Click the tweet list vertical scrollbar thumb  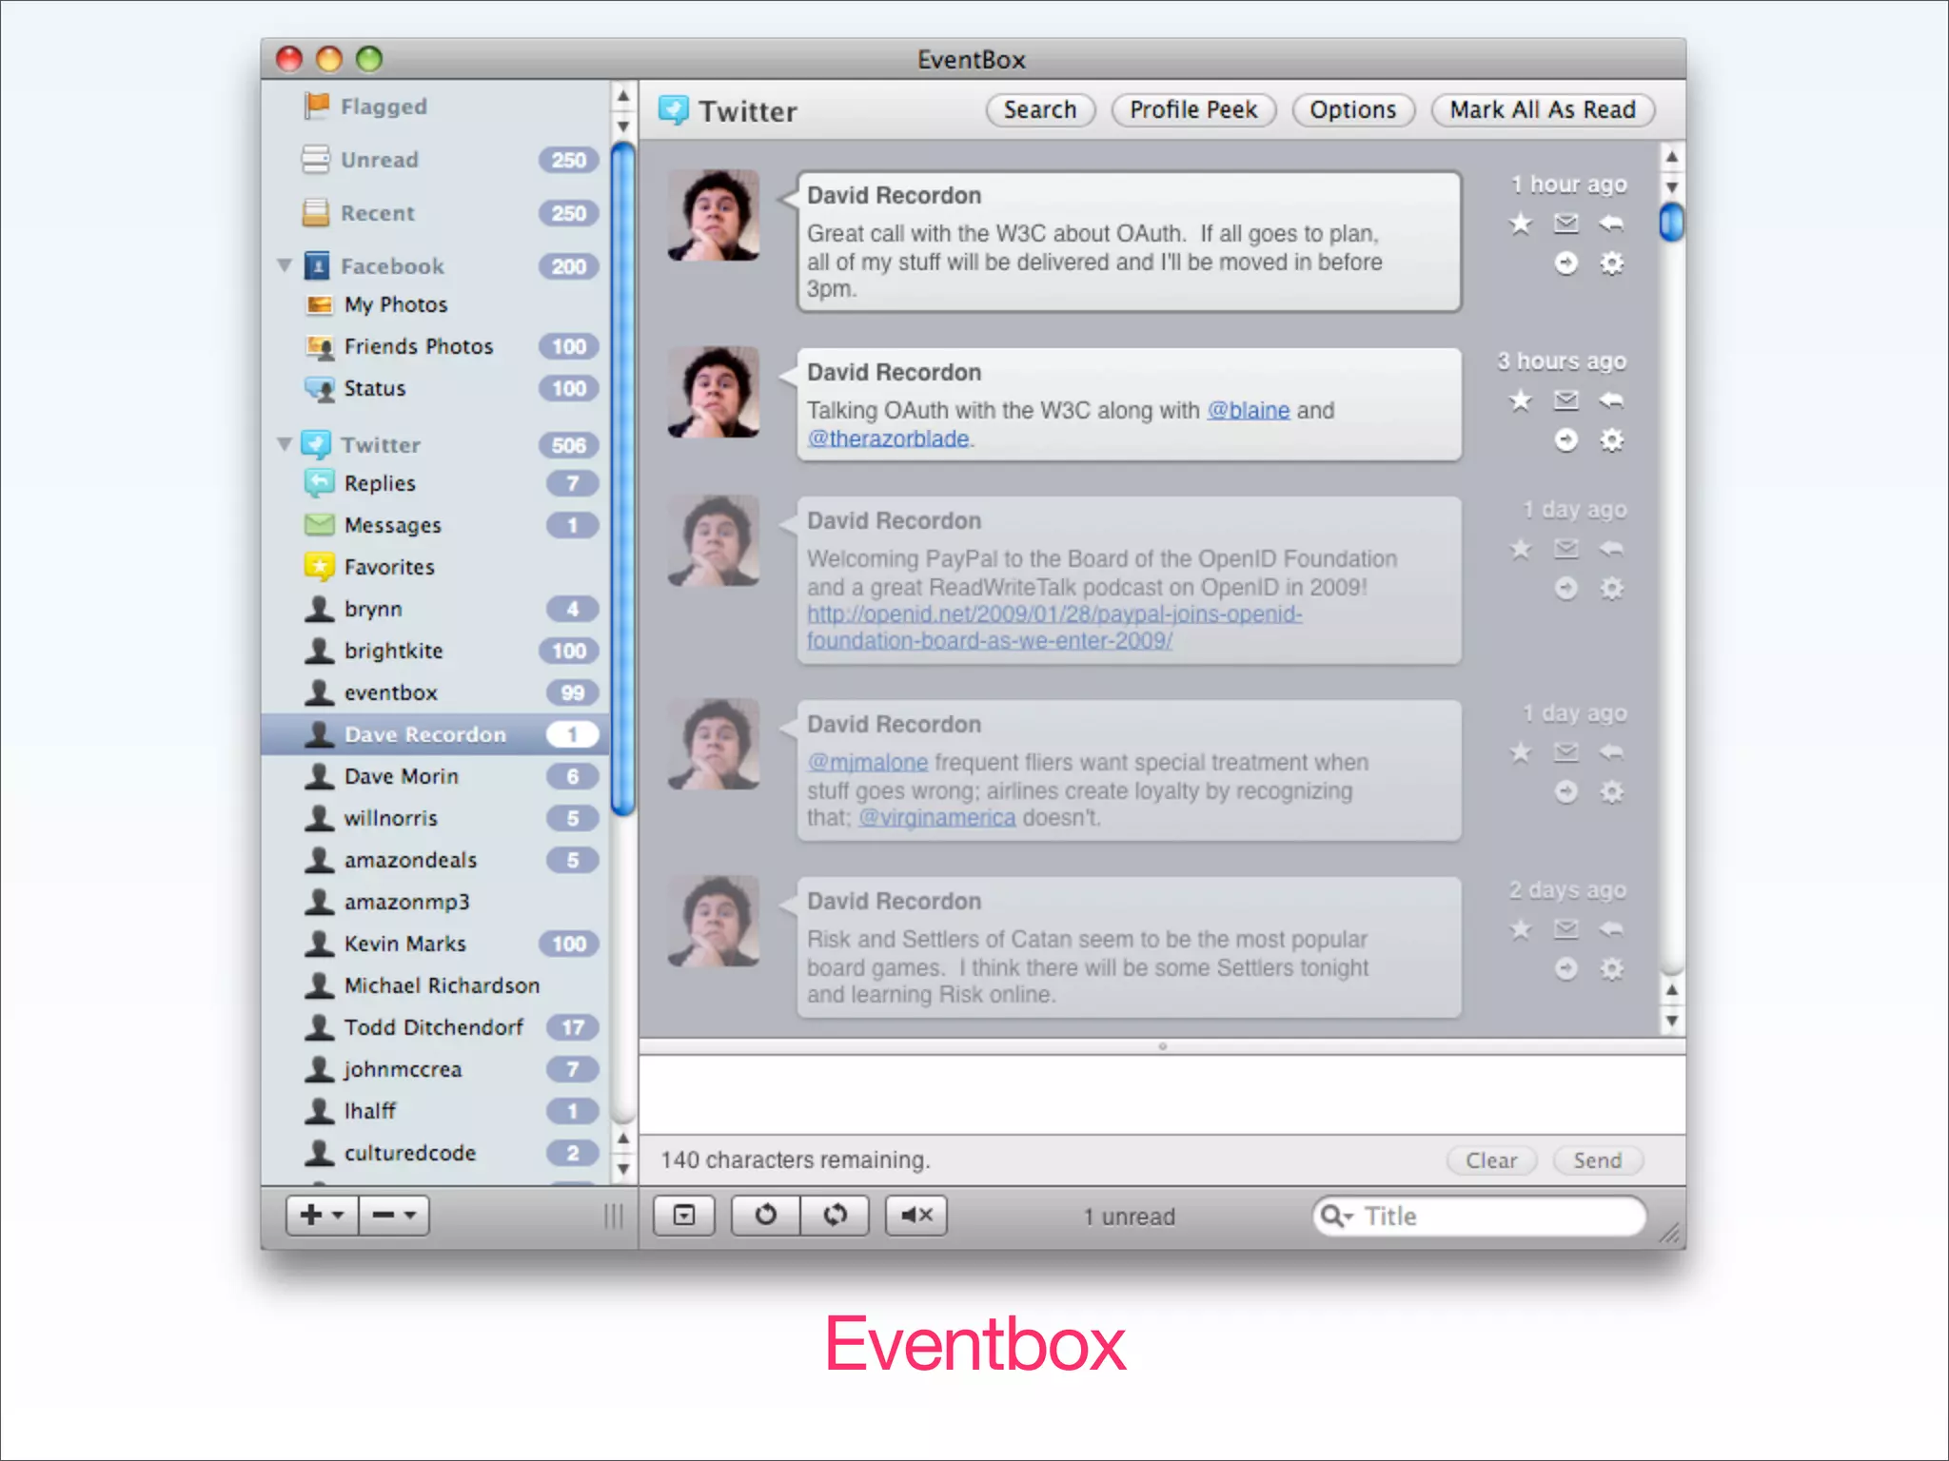(x=1671, y=223)
